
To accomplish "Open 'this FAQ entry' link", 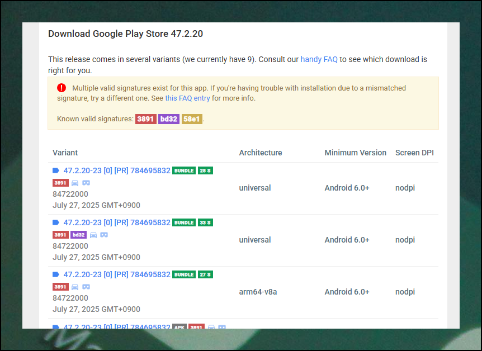I will point(187,98).
